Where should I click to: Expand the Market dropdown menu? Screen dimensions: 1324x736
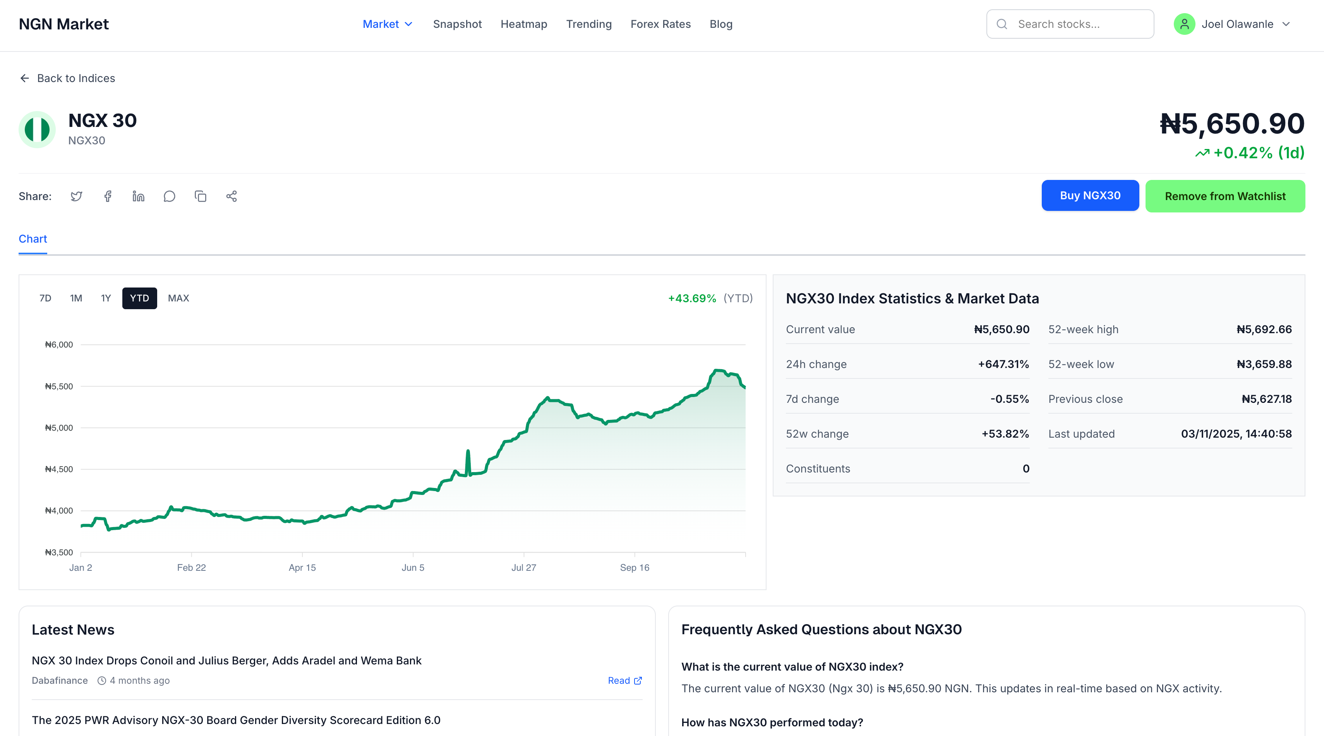tap(388, 24)
